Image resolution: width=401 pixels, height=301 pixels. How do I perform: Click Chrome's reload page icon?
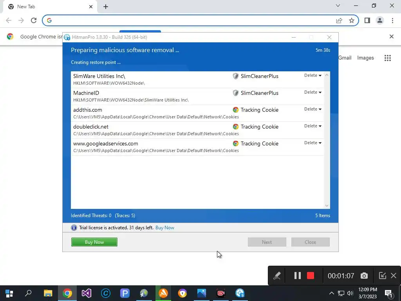[x=34, y=20]
